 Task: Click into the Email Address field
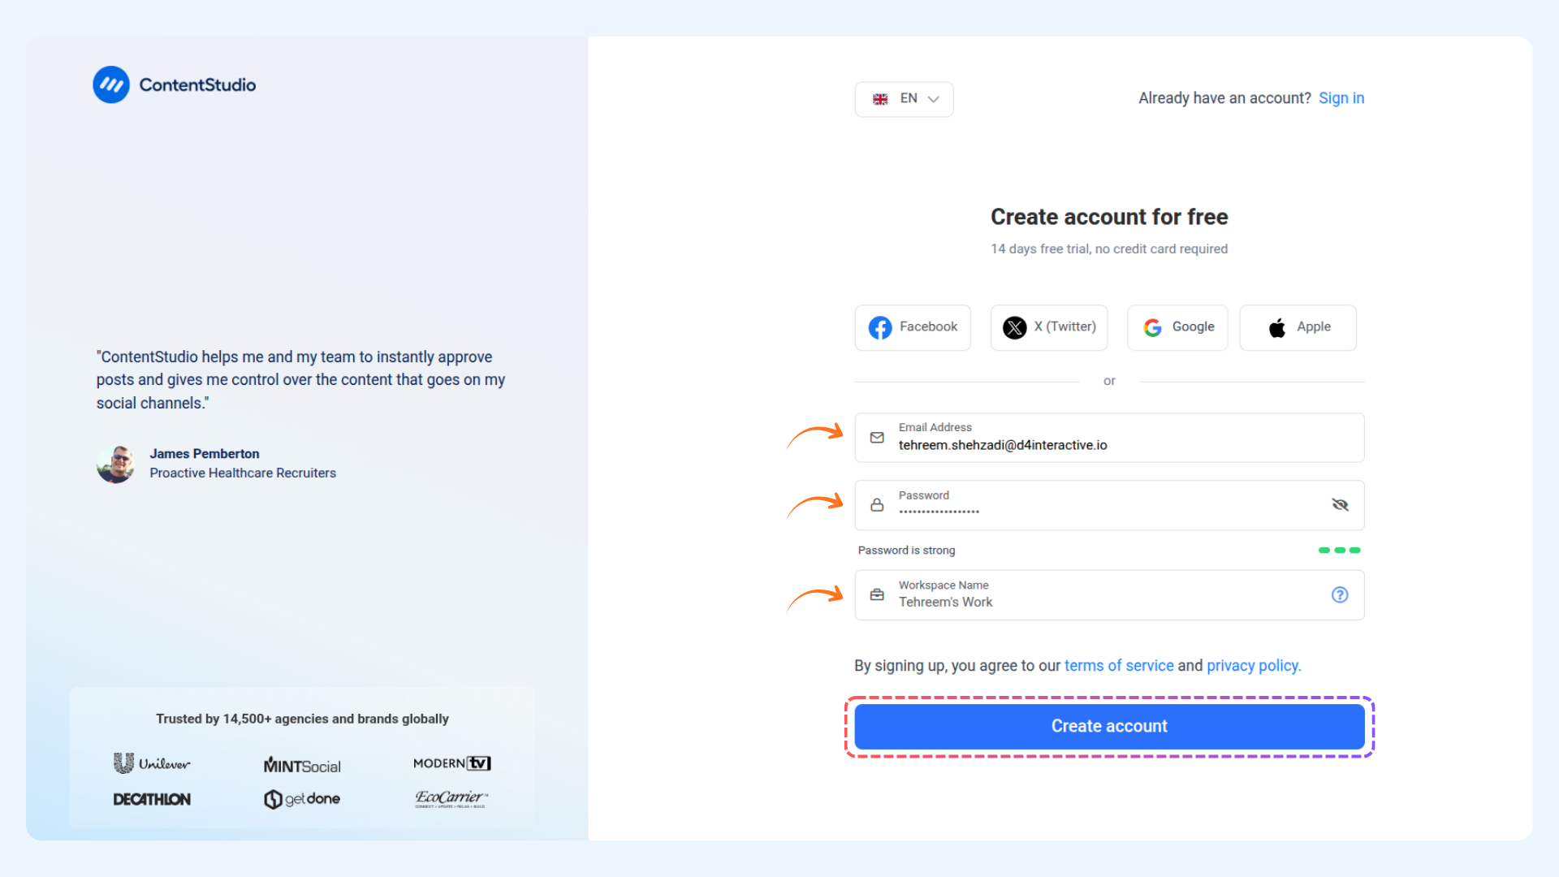coord(1109,438)
